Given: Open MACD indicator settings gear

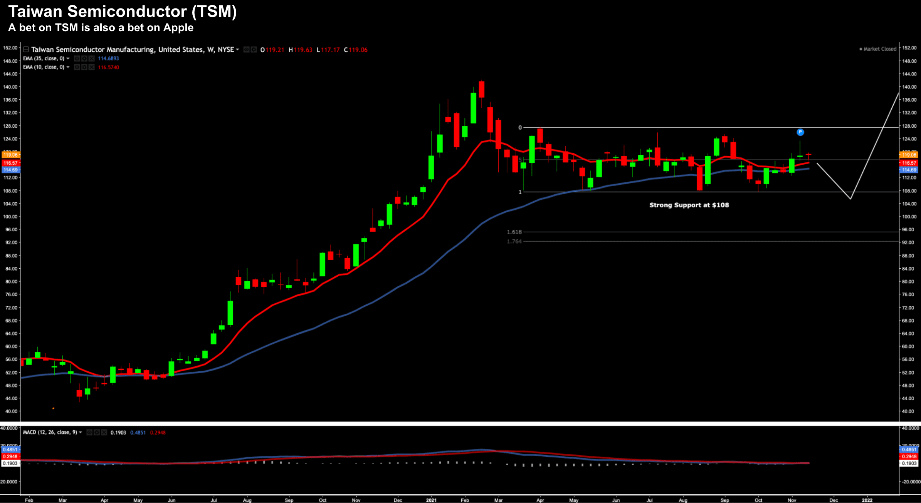Looking at the screenshot, I should pyautogui.click(x=97, y=433).
